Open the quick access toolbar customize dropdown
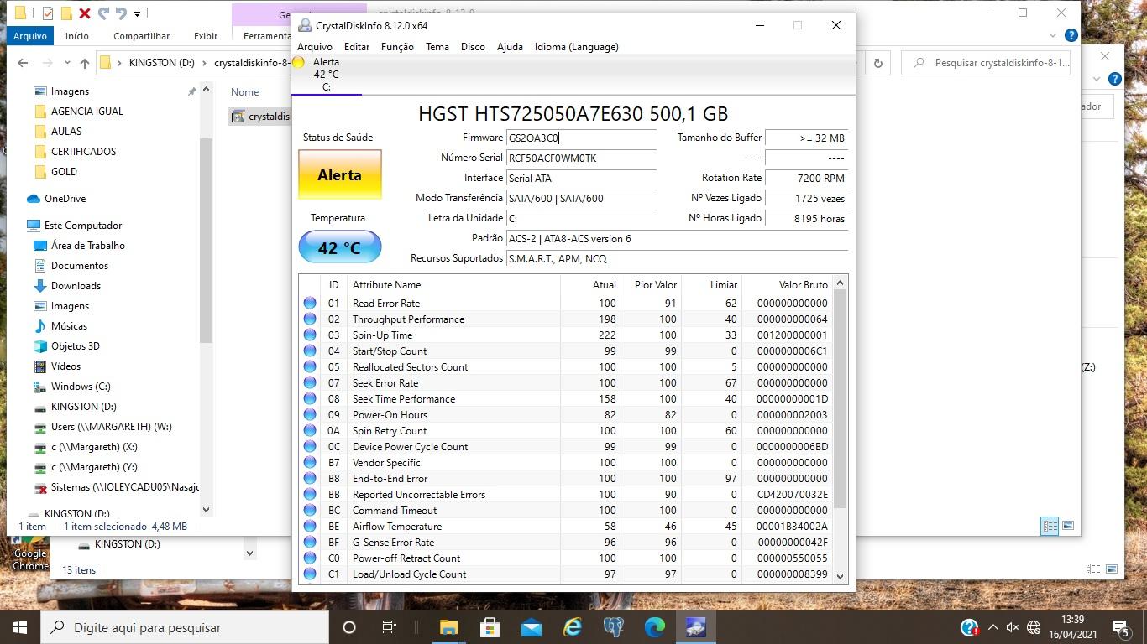Viewport: 1147px width, 644px height. pyautogui.click(x=137, y=13)
